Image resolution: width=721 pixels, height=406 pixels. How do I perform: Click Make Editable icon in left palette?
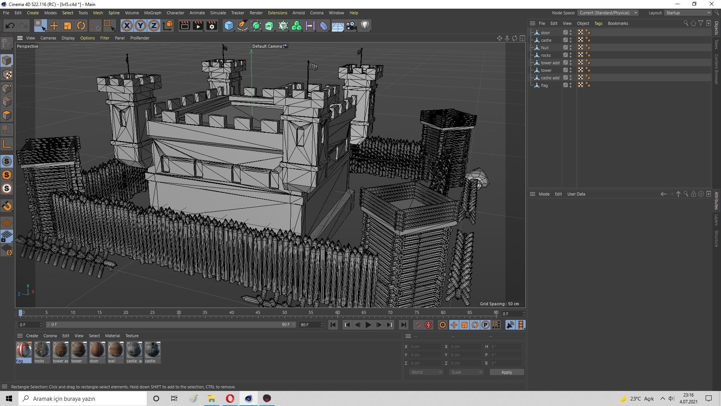7,44
